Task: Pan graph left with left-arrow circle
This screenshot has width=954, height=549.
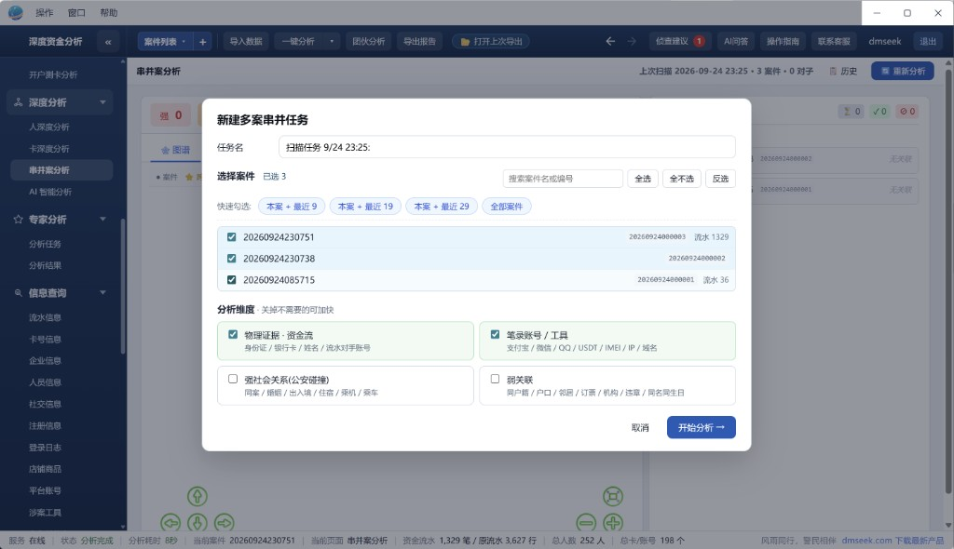Action: click(x=171, y=522)
